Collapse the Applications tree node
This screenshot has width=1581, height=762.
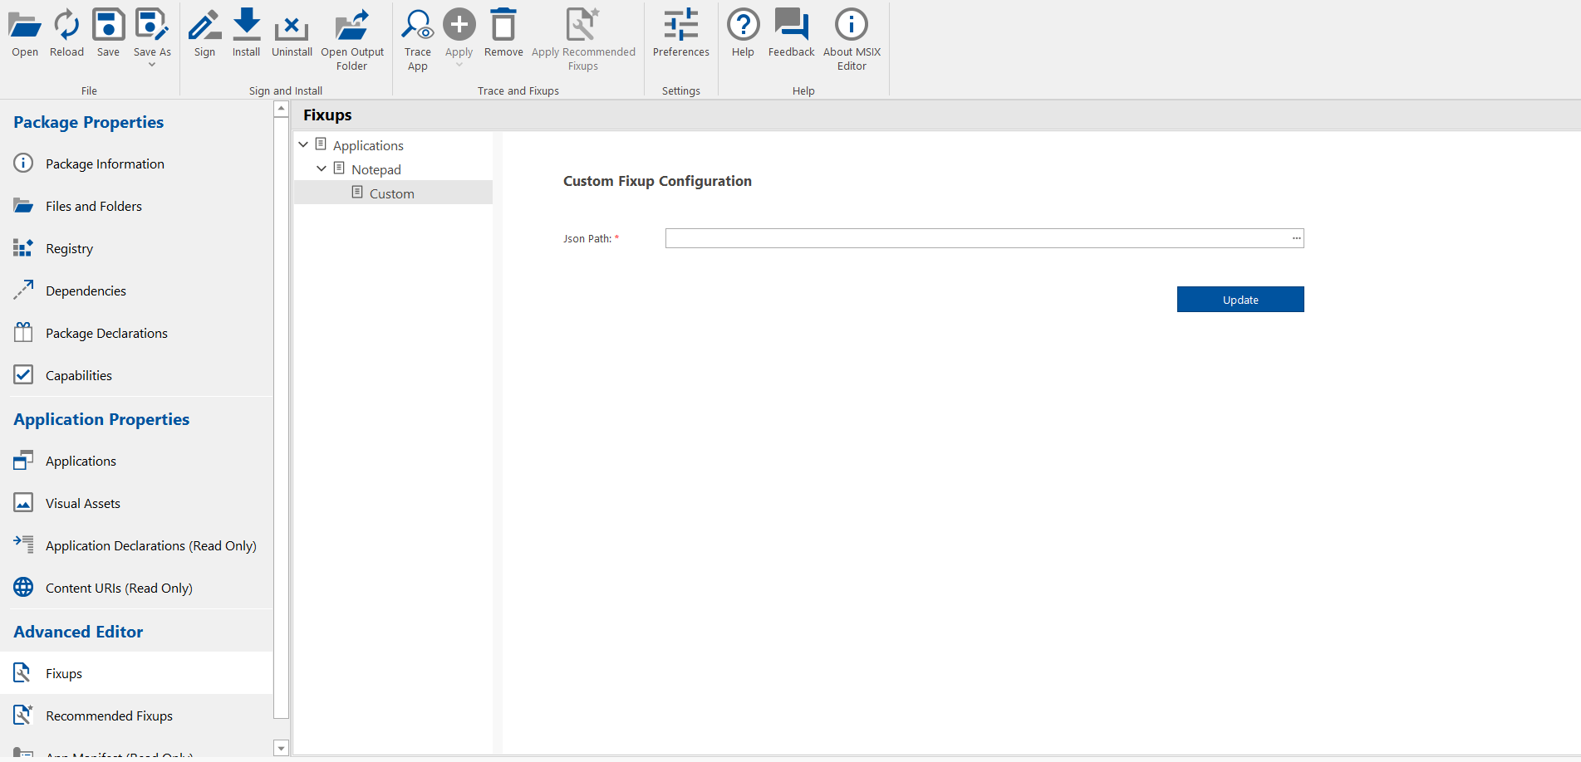[303, 144]
